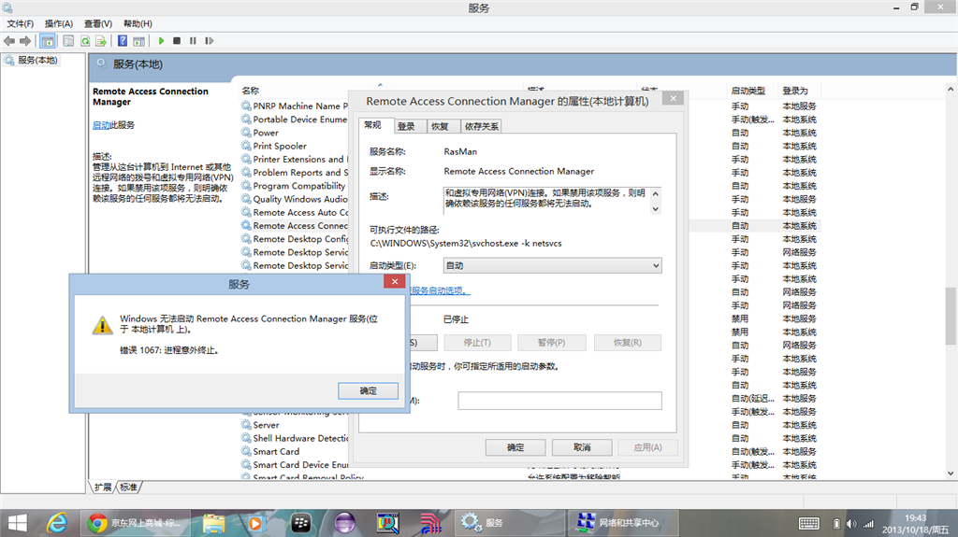The height and width of the screenshot is (537, 958).
Task: Click the services list vertical scrollbar thumb
Action: pyautogui.click(x=951, y=316)
